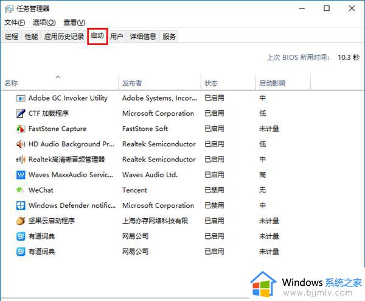Select the 启动 tab
365x301 pixels.
[x=97, y=36]
